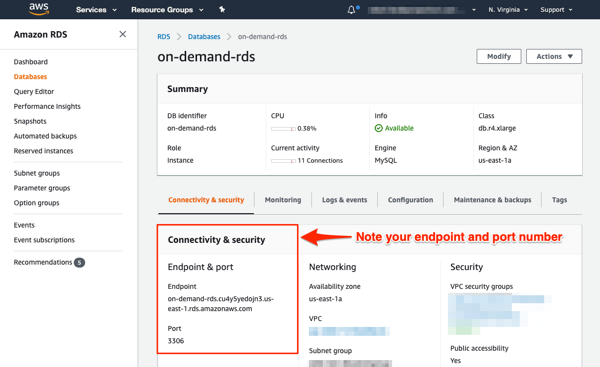Open Automated backups in the sidebar
The image size is (600, 367).
point(46,136)
